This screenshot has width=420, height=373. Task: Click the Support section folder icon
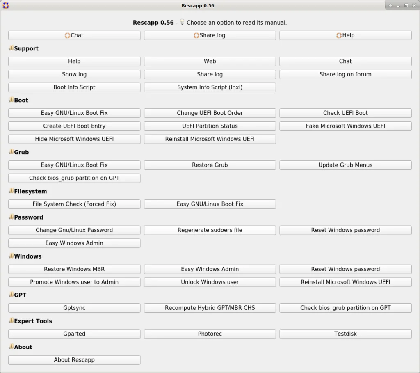[11, 48]
